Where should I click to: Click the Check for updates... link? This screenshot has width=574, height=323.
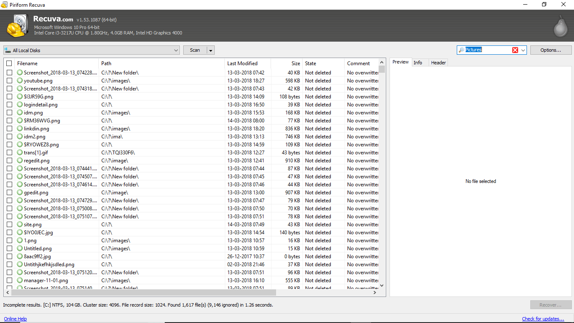tap(543, 319)
